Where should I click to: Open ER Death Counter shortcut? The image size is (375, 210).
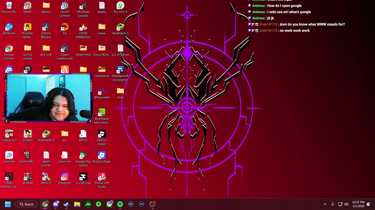coord(83,10)
